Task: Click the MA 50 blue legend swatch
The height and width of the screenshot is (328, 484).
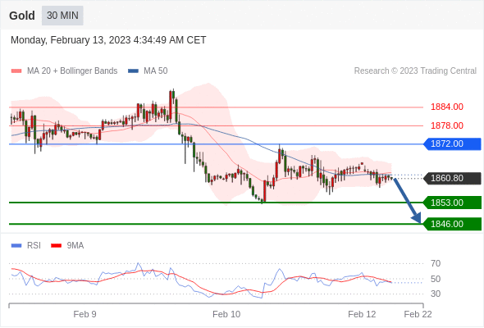Action: pos(133,71)
